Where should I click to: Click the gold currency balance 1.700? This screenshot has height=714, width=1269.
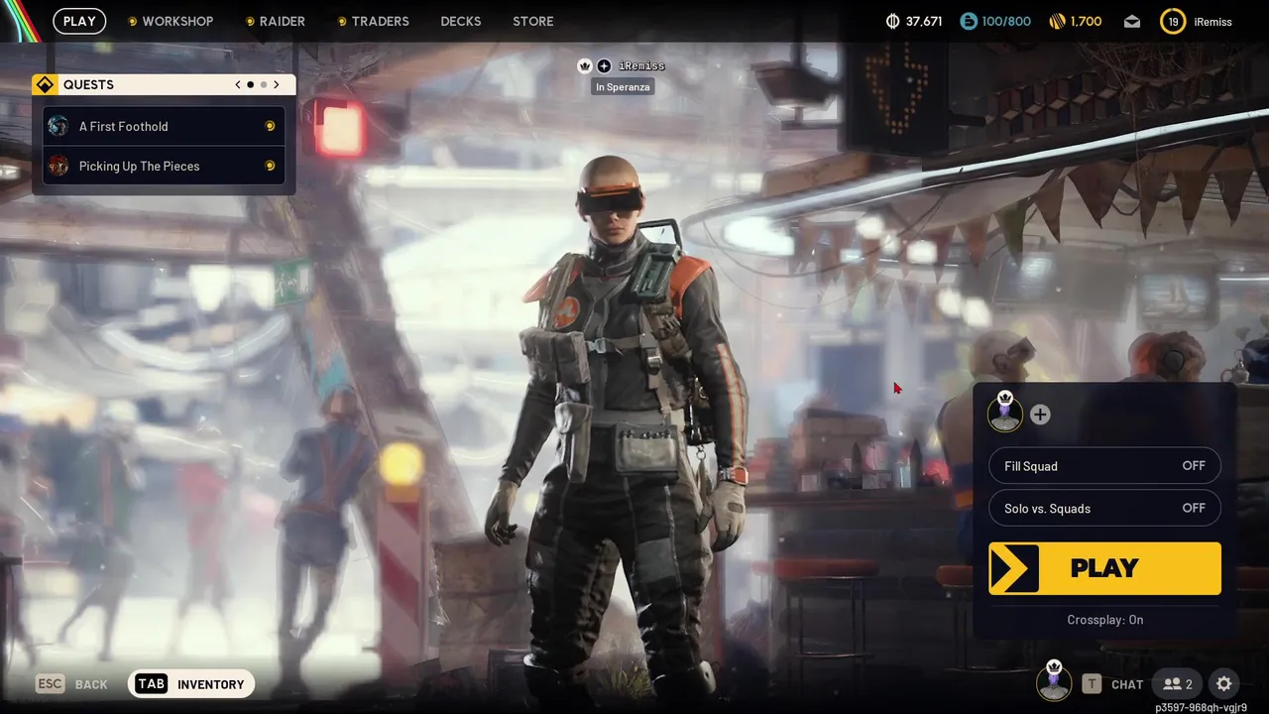1076,21
